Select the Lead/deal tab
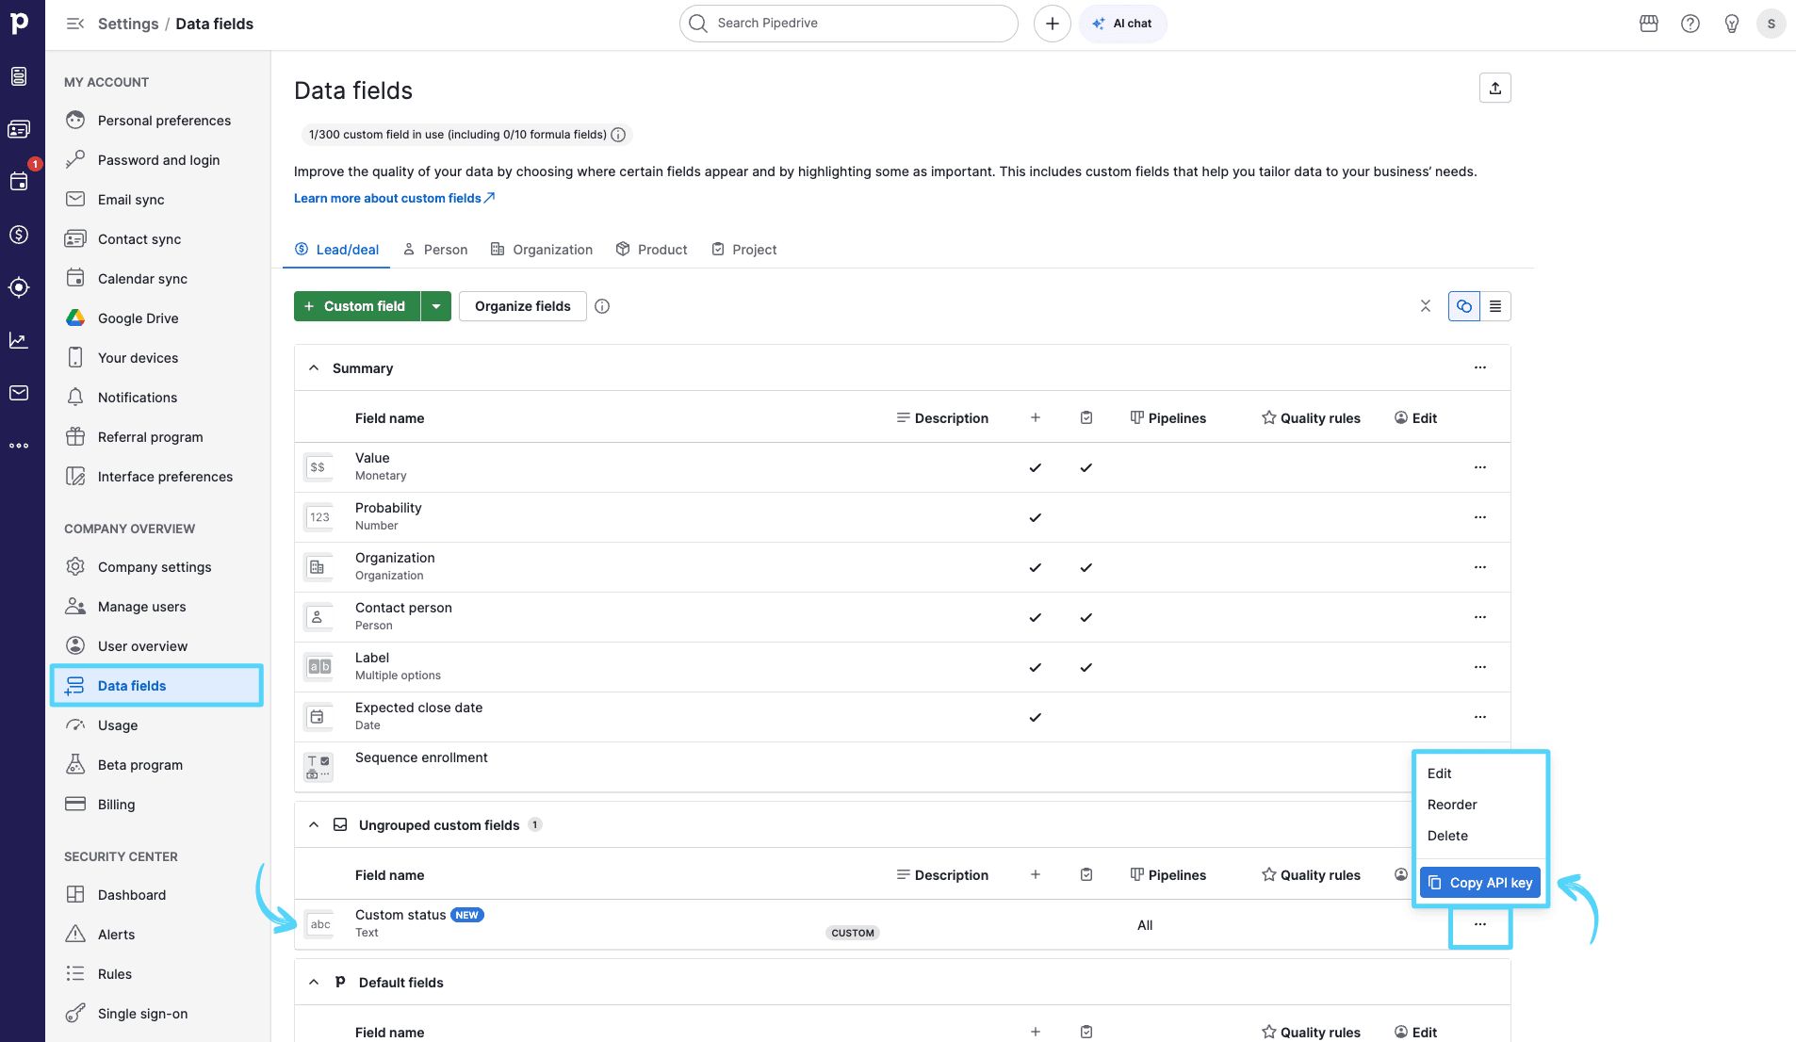This screenshot has width=1796, height=1042. (336, 250)
